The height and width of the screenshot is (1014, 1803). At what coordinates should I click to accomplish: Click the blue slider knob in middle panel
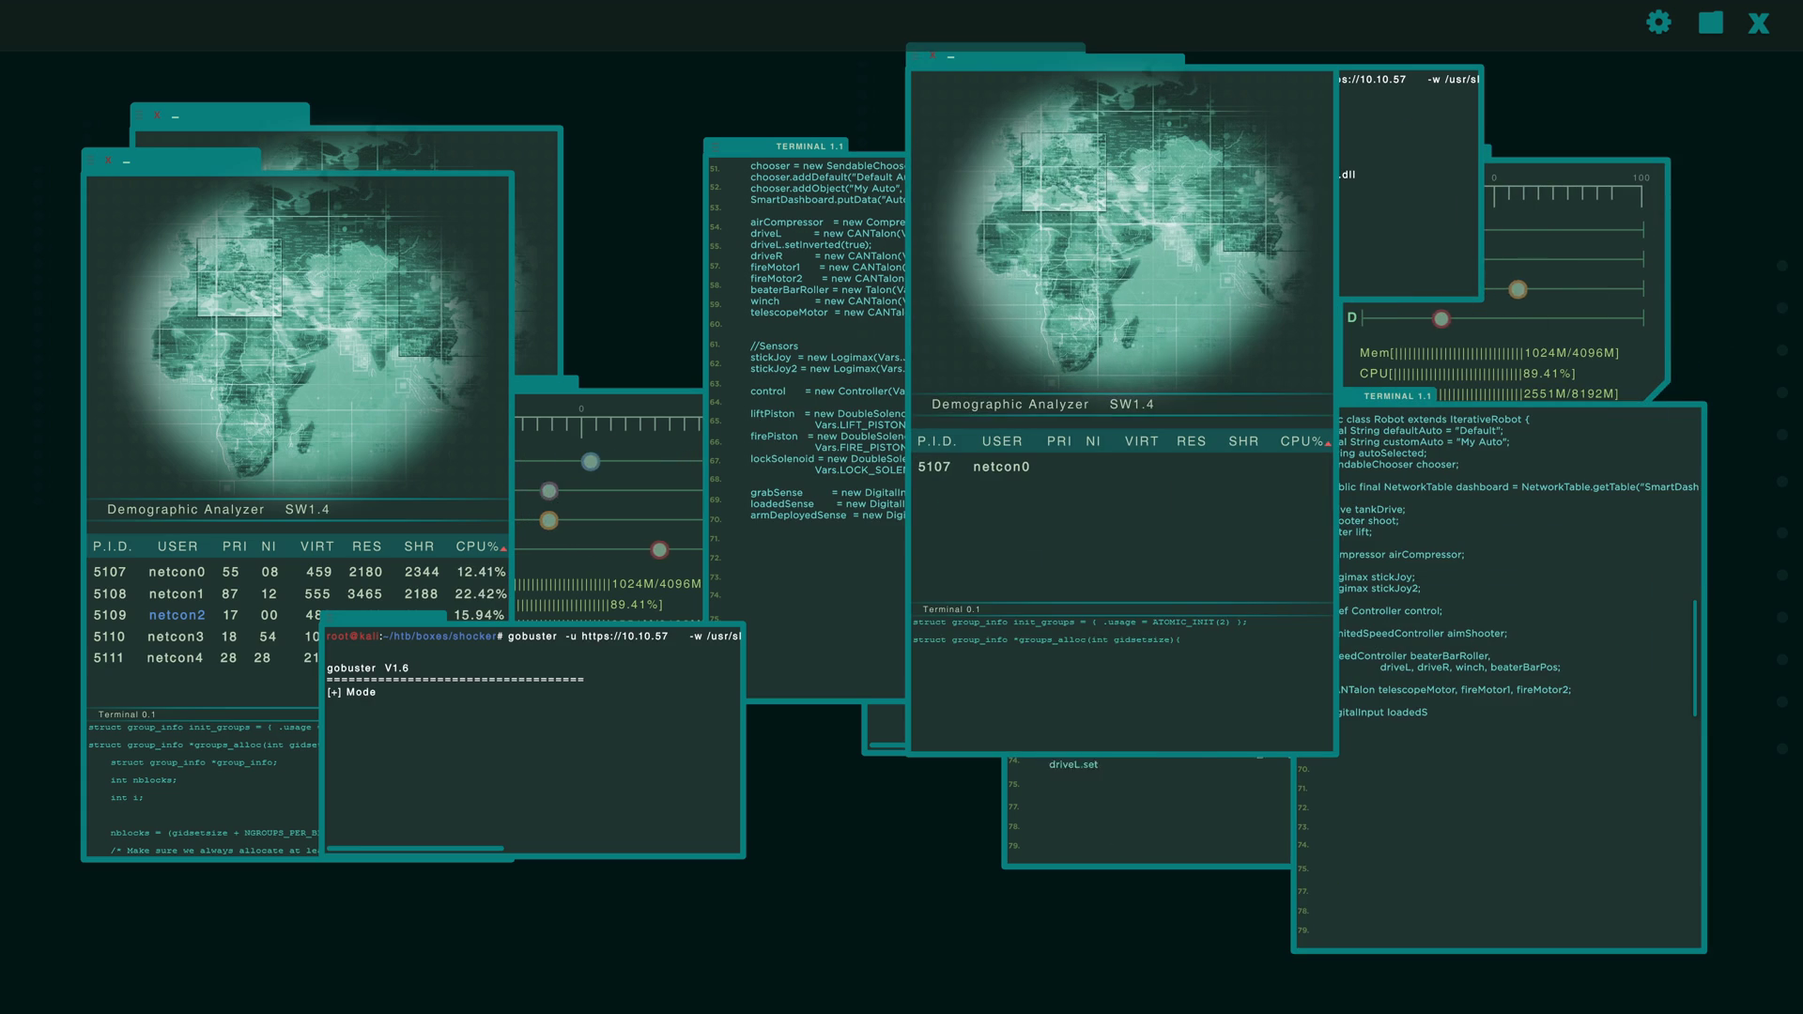[x=590, y=462]
